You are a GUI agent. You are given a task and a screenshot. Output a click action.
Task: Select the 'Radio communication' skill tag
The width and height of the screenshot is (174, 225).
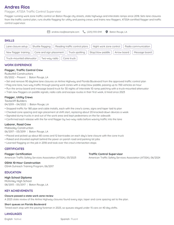point(137,46)
